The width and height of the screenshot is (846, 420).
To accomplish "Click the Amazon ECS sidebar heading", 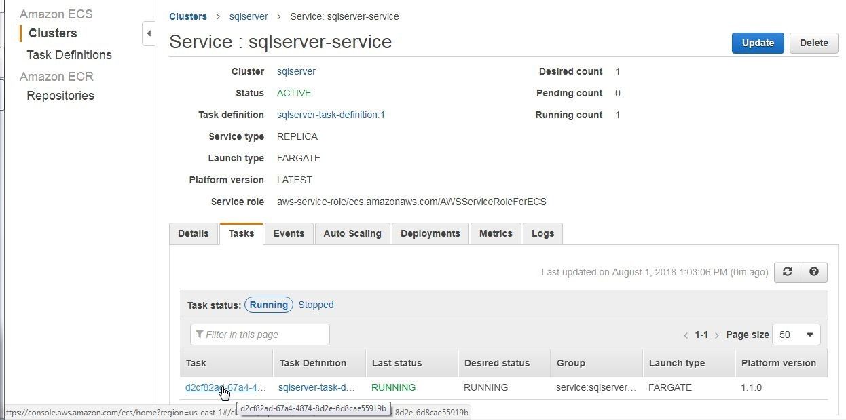I will click(56, 14).
